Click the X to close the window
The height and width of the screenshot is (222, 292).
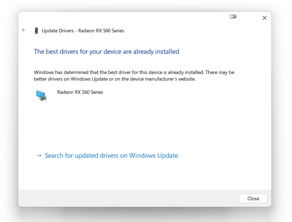click(264, 18)
